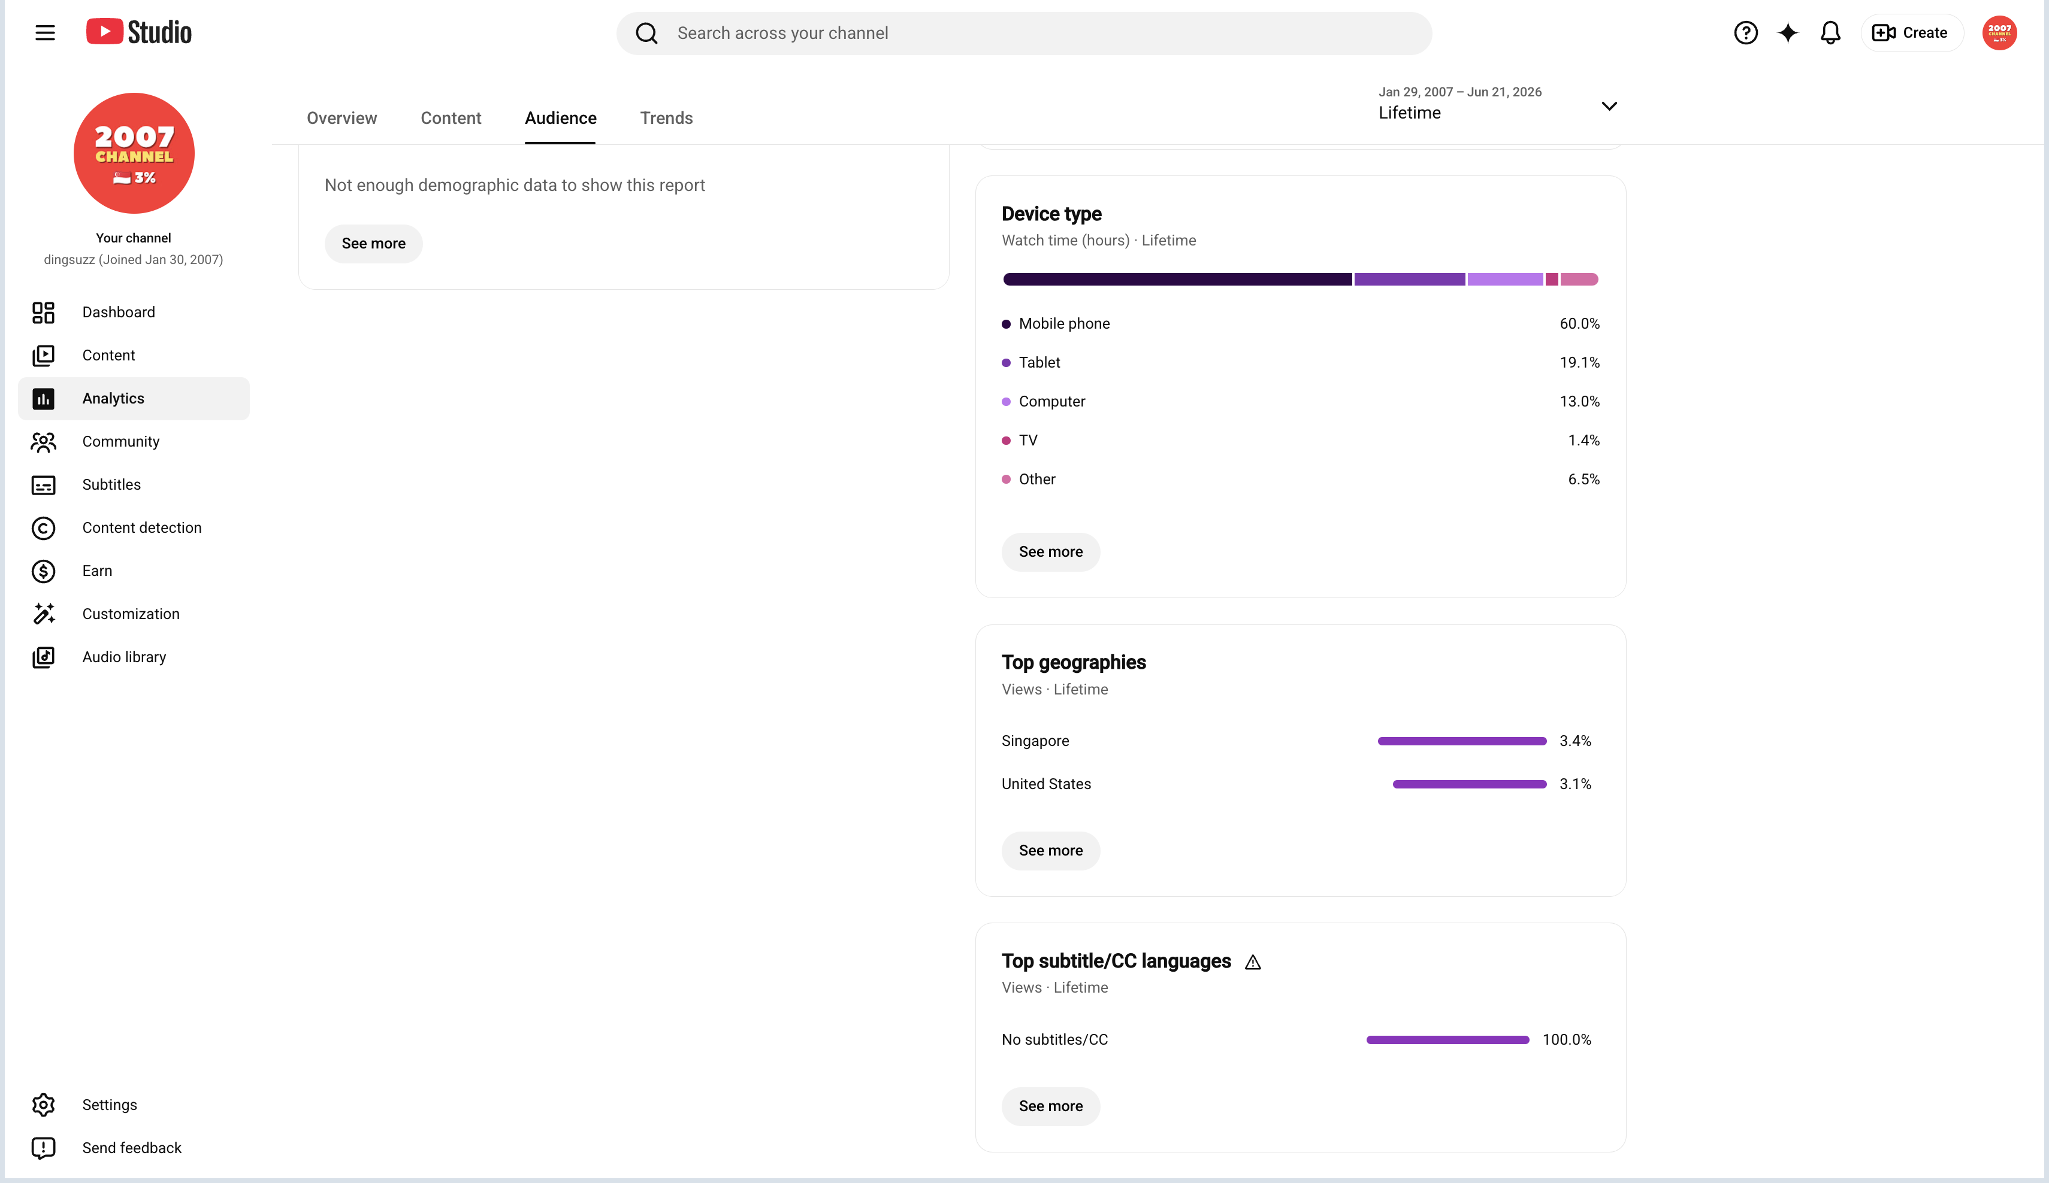Click See more in Device type card
This screenshot has width=2049, height=1183.
point(1050,553)
